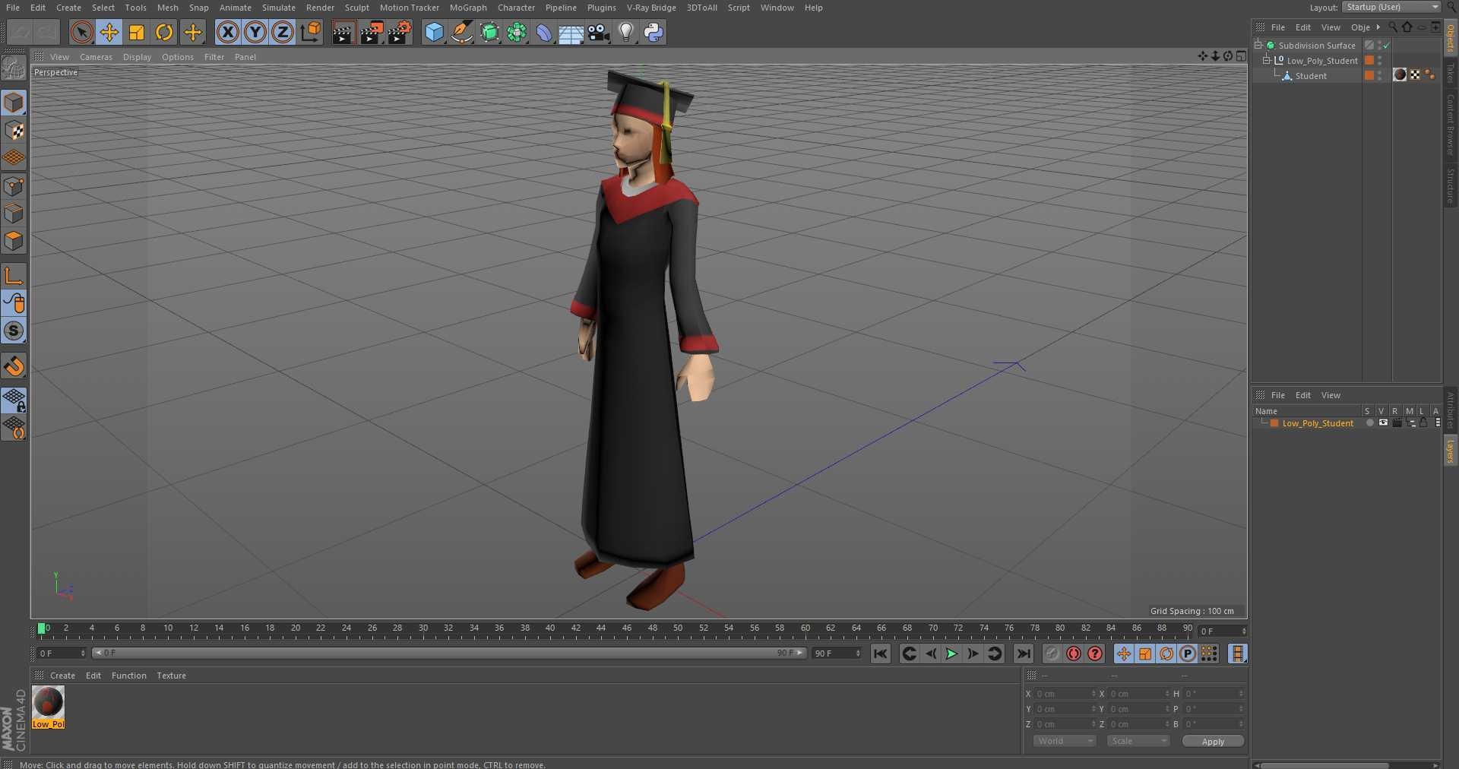
Task: Collapse the Low_Poly_Student tree node
Action: 1267,60
